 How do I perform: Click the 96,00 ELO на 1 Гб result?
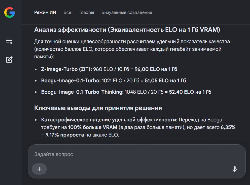pos(156,69)
